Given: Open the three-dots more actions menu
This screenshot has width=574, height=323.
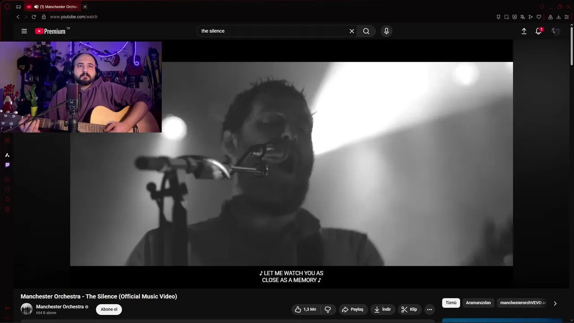Looking at the screenshot, I should [430, 310].
